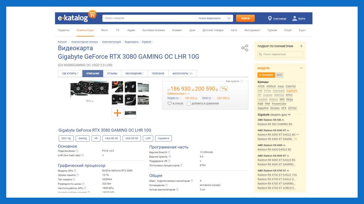Click help icon beside Модель GPU
364x204 pixels.
click(x=75, y=171)
